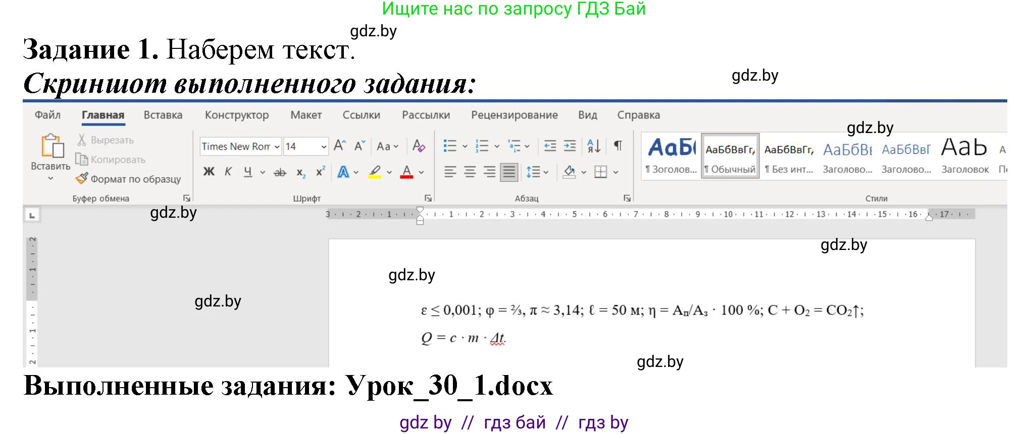
Task: Click the subscript x₂ icon
Action: coord(300,172)
